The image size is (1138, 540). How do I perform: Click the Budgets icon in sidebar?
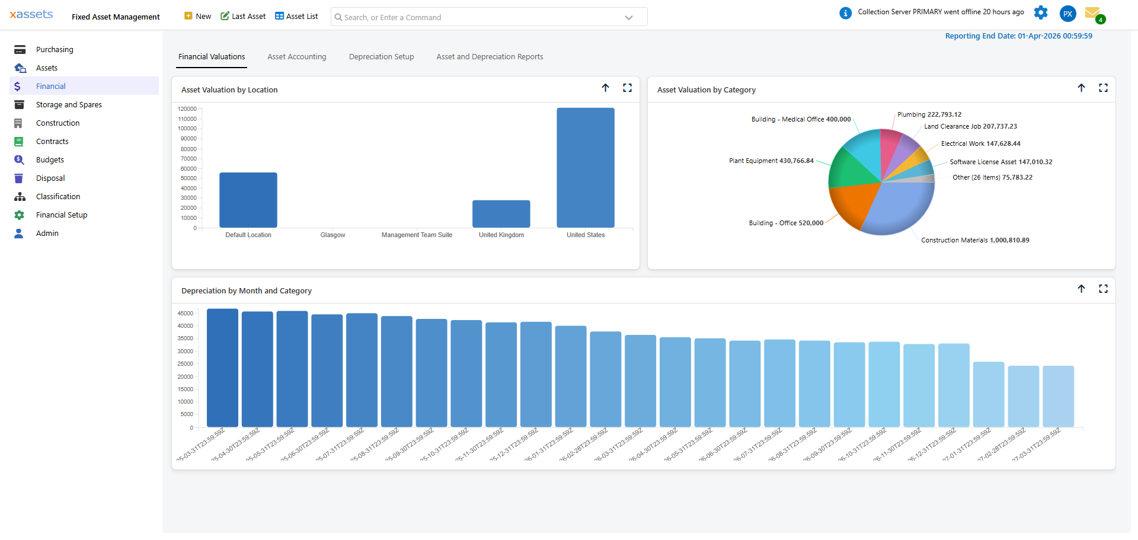(19, 160)
